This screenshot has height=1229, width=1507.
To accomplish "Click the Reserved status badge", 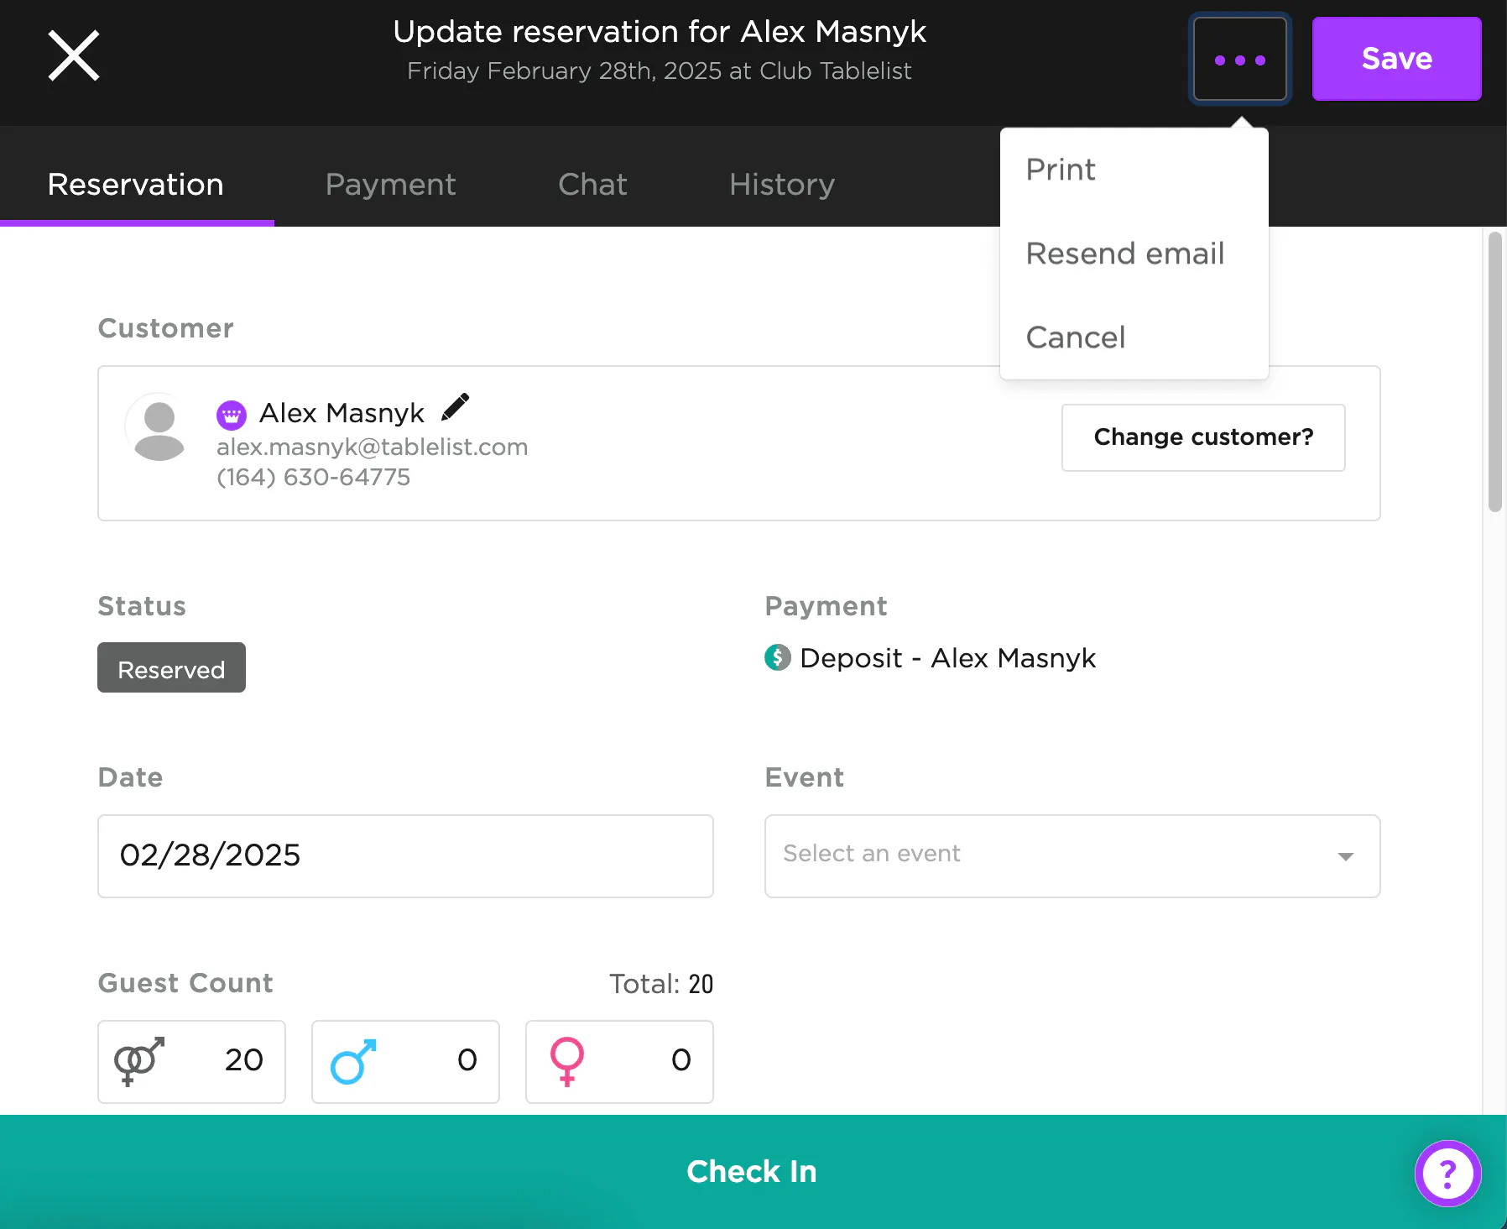I will (x=171, y=668).
